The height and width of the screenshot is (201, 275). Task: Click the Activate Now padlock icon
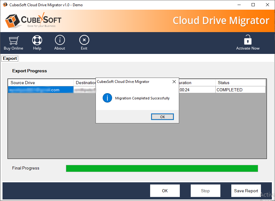pyautogui.click(x=248, y=40)
